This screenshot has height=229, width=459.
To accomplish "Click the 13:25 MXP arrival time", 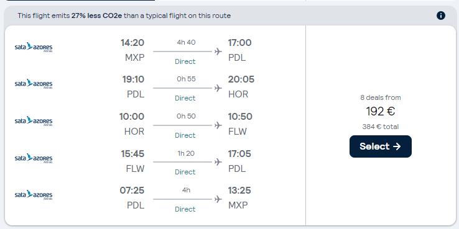I will (239, 191).
